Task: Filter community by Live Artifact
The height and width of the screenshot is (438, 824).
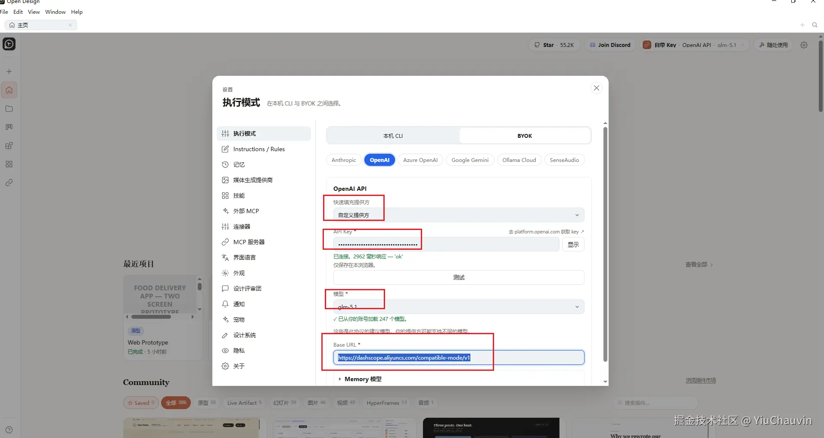Action: 244,403
